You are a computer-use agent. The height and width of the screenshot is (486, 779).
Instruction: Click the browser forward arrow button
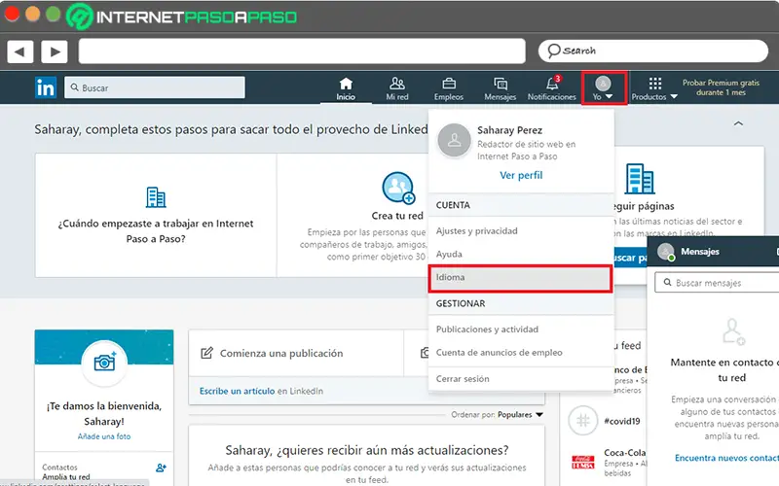pyautogui.click(x=55, y=52)
